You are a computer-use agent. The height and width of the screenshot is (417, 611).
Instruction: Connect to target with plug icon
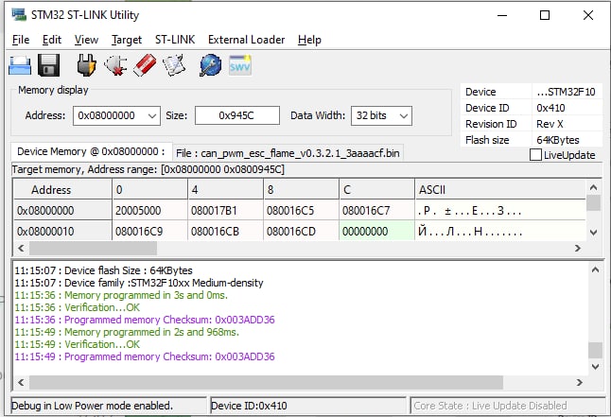[86, 65]
